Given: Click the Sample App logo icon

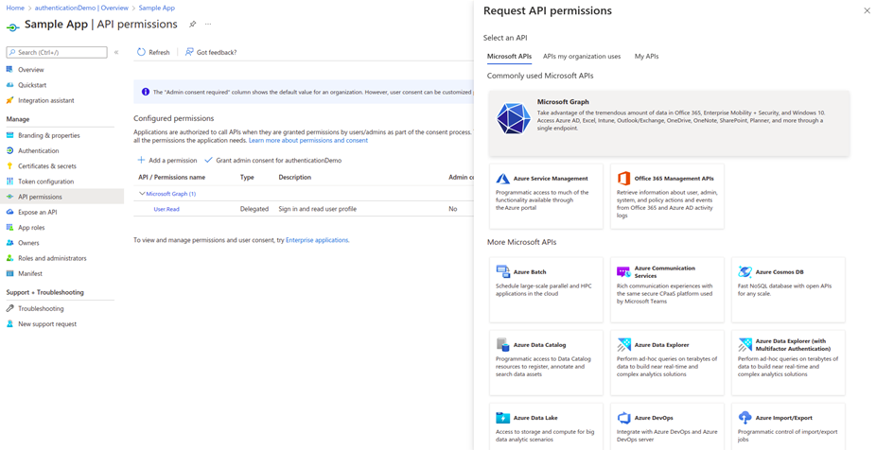Looking at the screenshot, I should (x=13, y=26).
